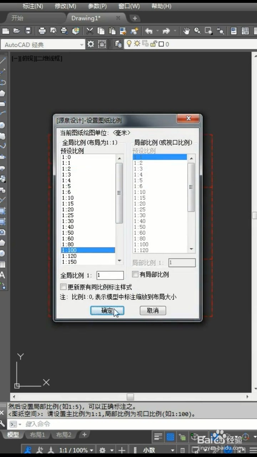Screen dimensions: 257x457
Task: Switch to the 开始 tab
Action: click(x=17, y=18)
